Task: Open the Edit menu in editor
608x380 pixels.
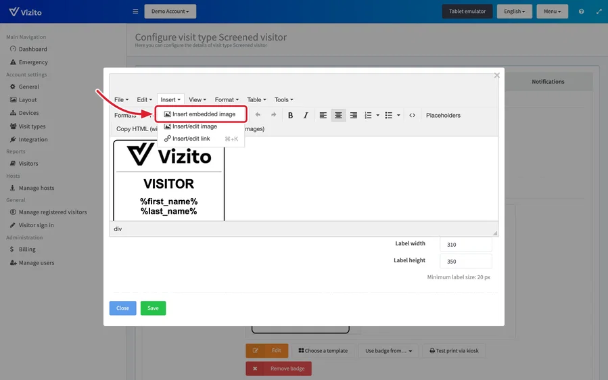Action: [x=144, y=99]
